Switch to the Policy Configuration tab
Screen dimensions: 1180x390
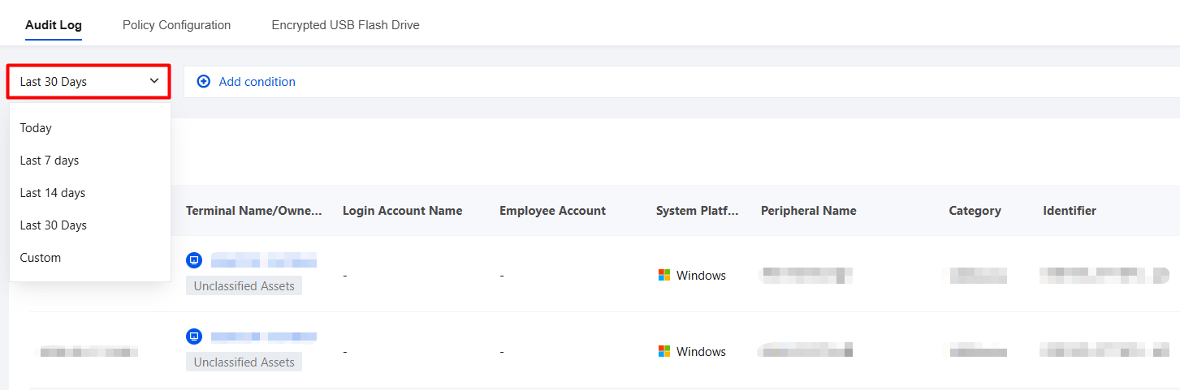[x=176, y=25]
